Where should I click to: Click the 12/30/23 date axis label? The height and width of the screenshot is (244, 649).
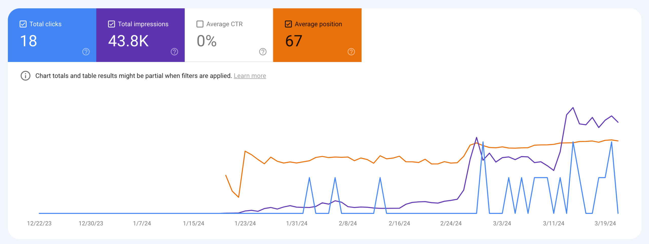[x=91, y=223]
